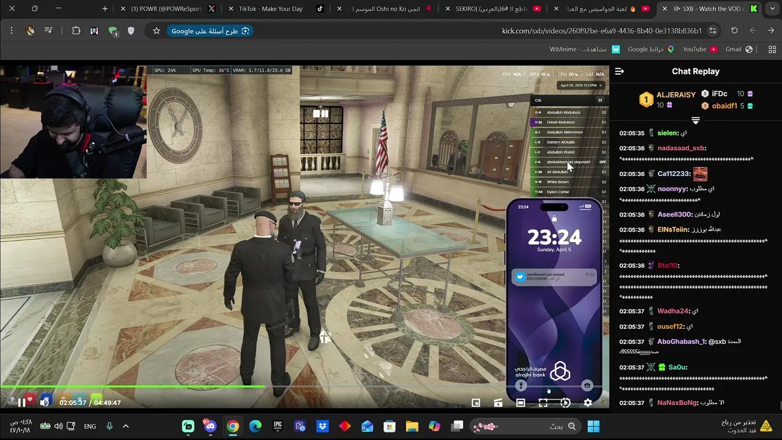Open the clip creation button

498,403
